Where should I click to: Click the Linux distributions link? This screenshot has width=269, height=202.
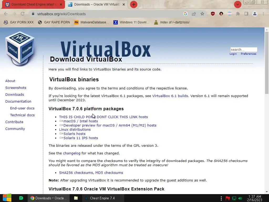(75, 129)
